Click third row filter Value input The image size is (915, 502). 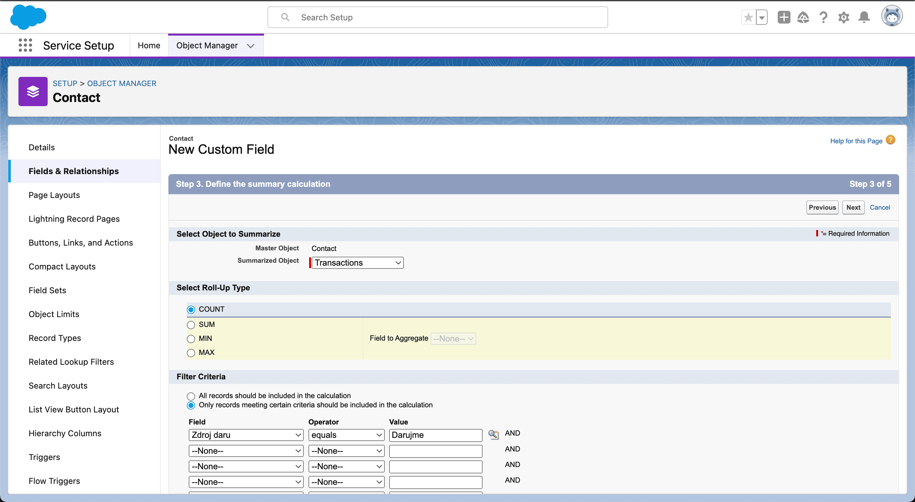click(436, 466)
